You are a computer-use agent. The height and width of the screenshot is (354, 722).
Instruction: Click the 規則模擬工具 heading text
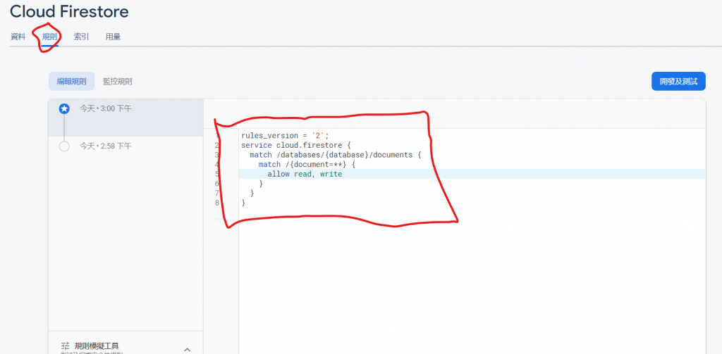[x=97, y=346]
